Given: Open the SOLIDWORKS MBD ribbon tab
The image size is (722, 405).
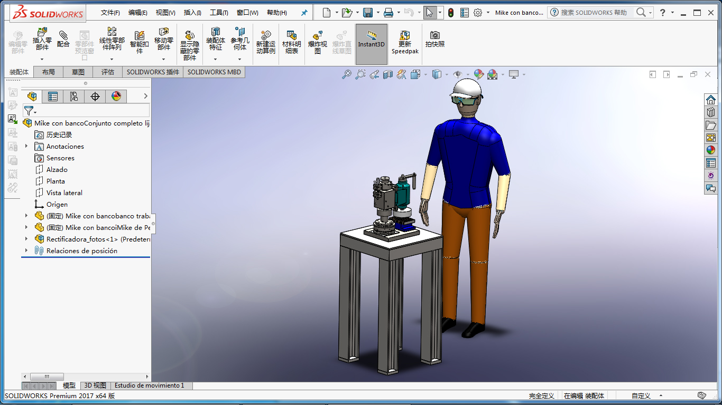Looking at the screenshot, I should pyautogui.click(x=214, y=72).
